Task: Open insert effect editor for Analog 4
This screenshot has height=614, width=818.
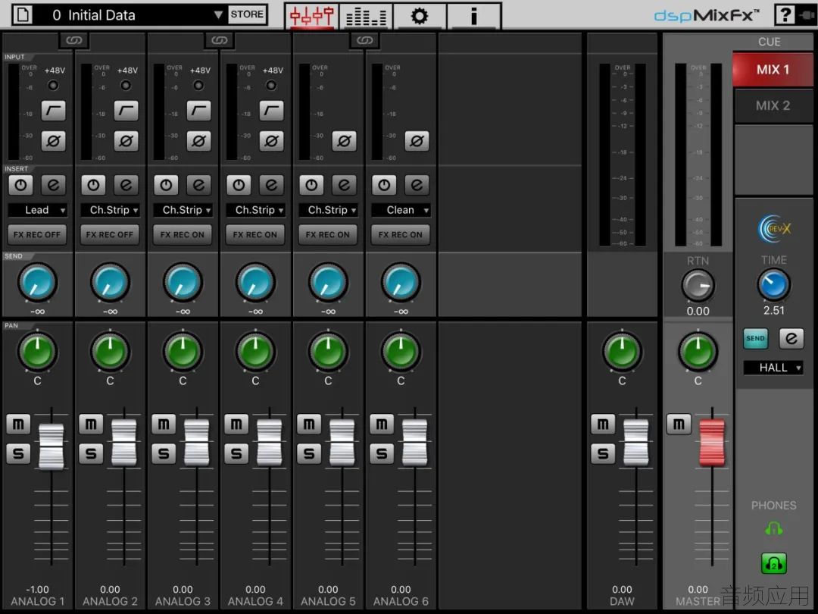Action: pyautogui.click(x=271, y=185)
